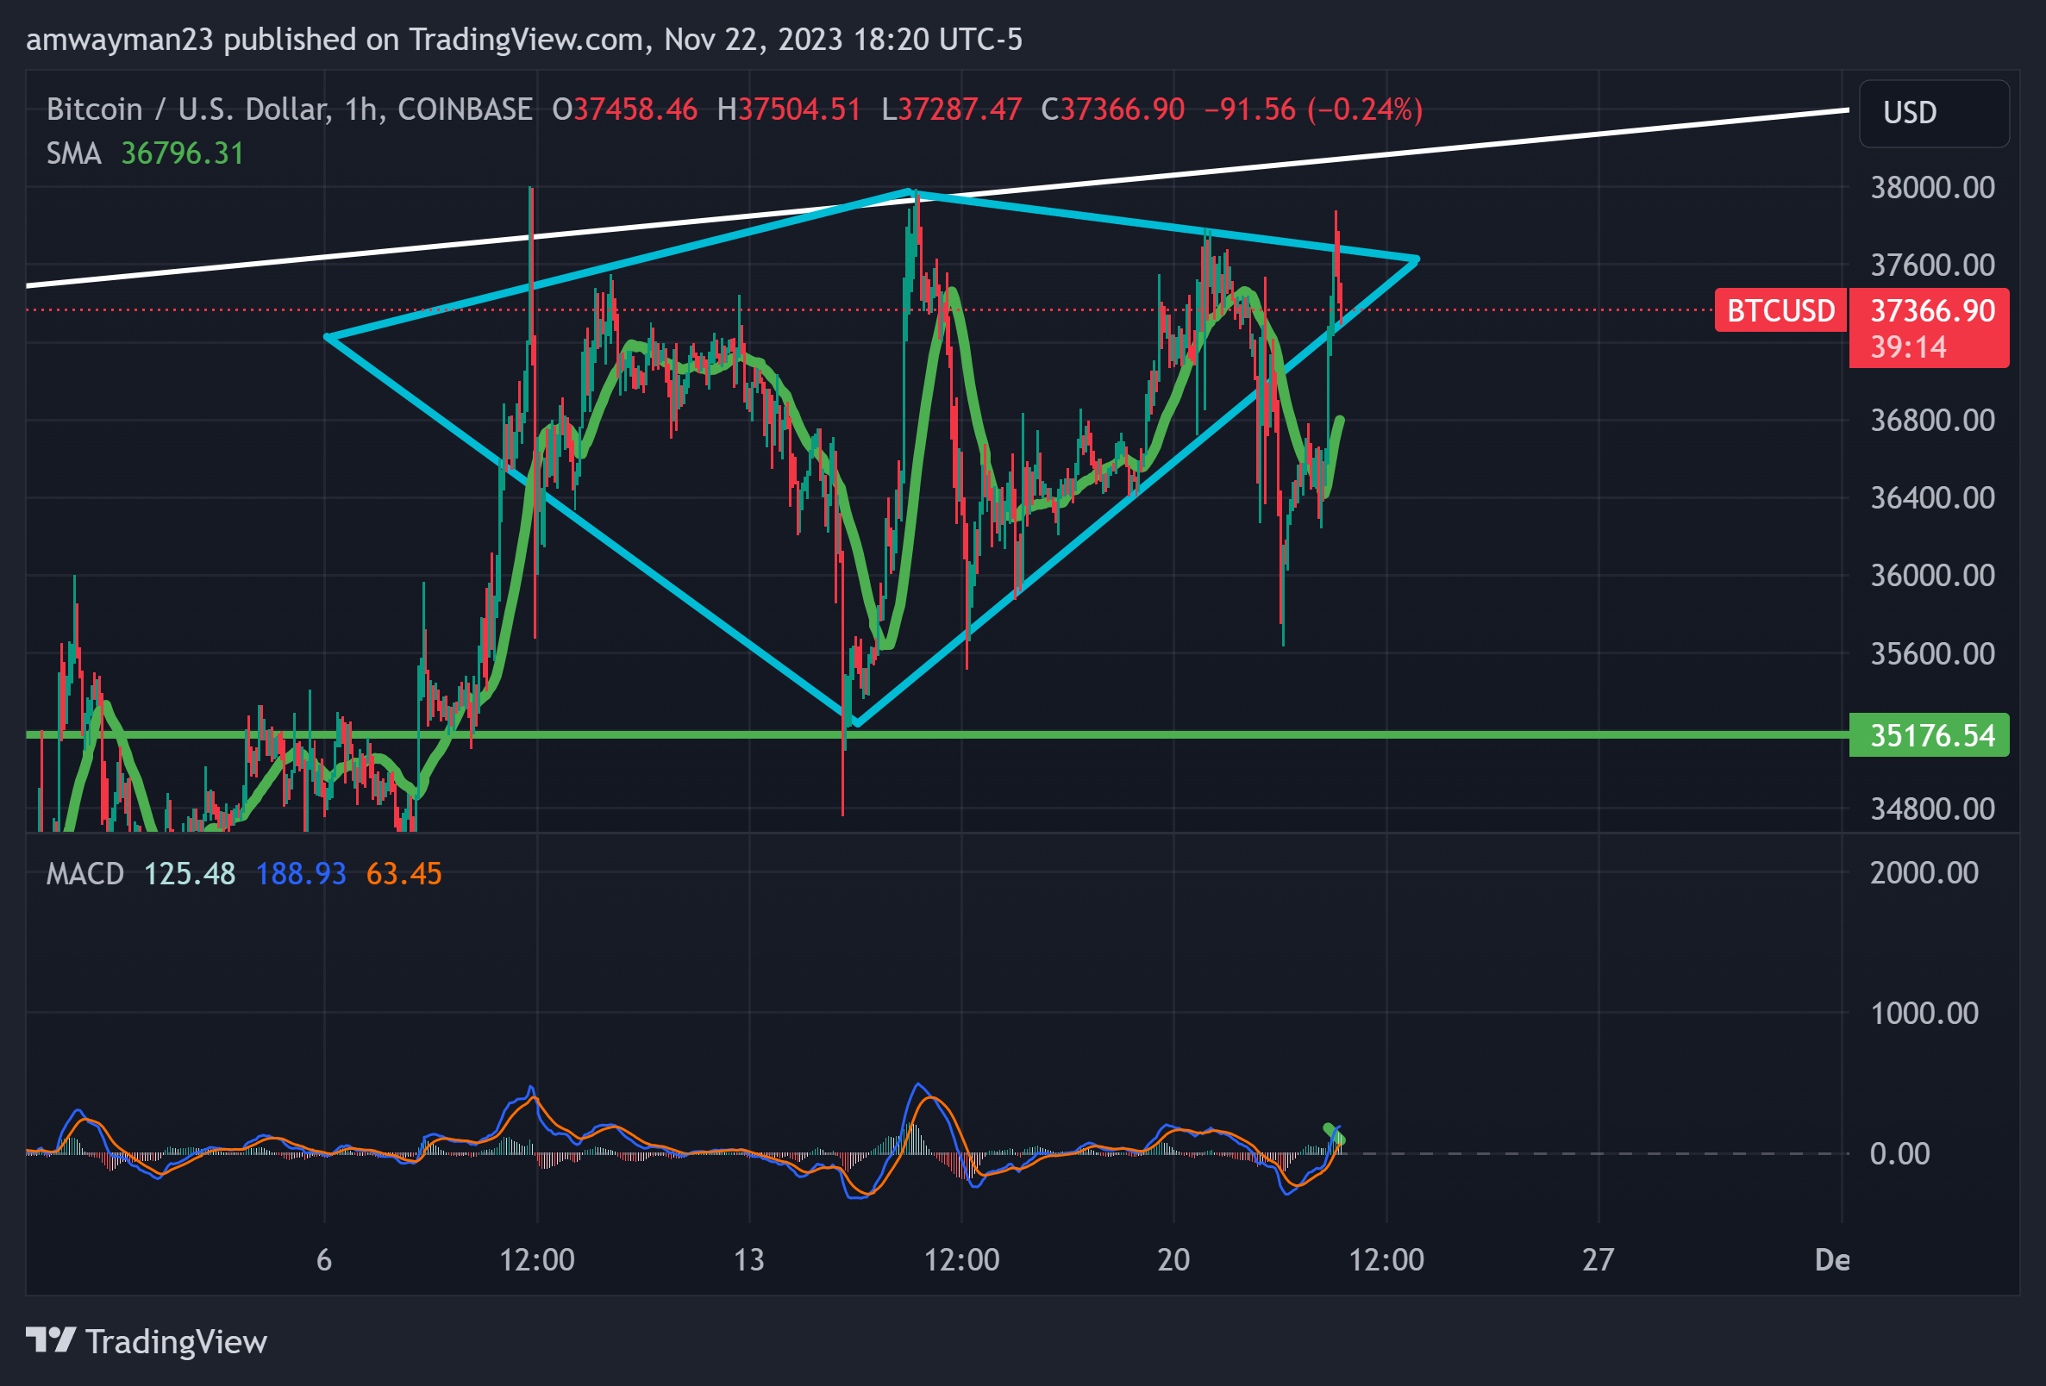The image size is (2046, 1386).
Task: Click the 27 date axis label
Action: [x=1597, y=1259]
